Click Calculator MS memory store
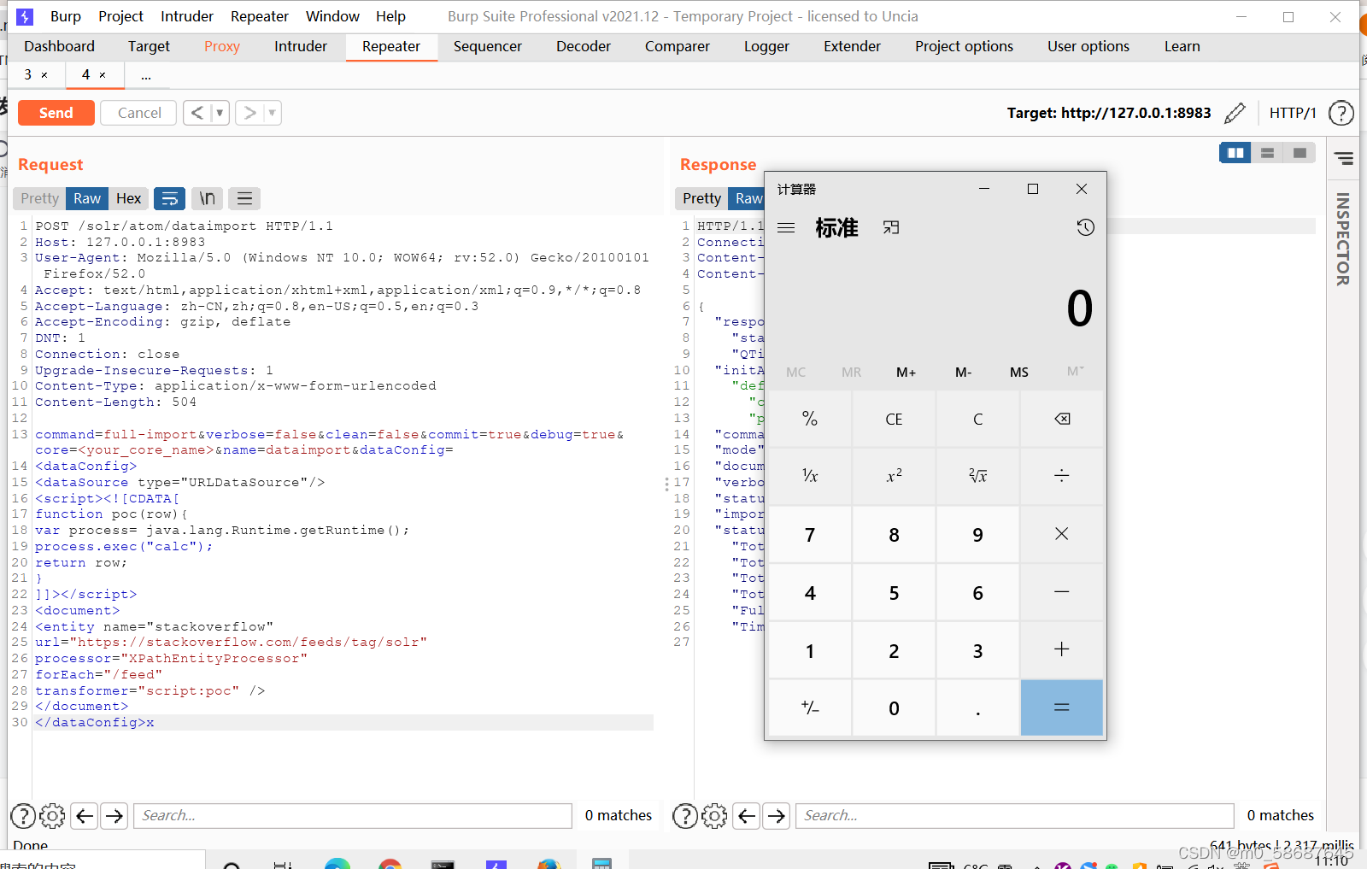The image size is (1367, 869). (x=1019, y=373)
